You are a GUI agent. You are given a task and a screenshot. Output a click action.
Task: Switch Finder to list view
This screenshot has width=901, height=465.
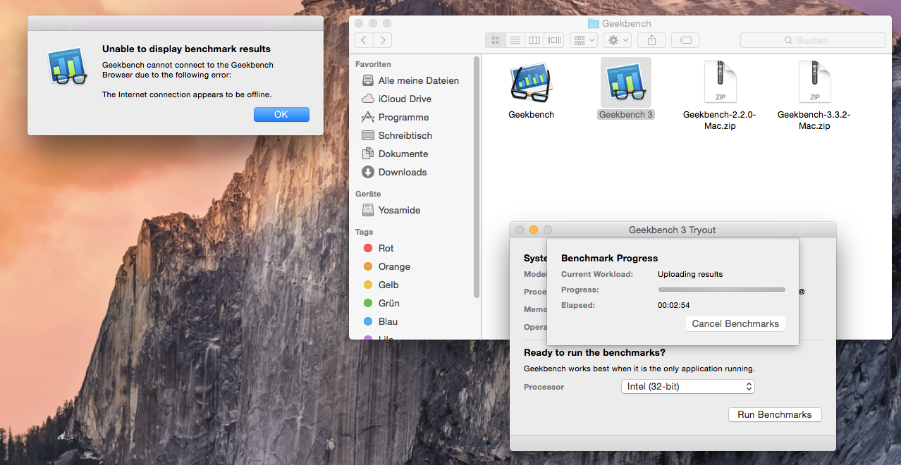point(515,40)
